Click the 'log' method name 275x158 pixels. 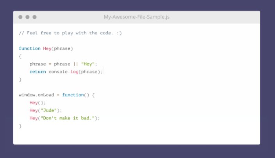(x=74, y=72)
